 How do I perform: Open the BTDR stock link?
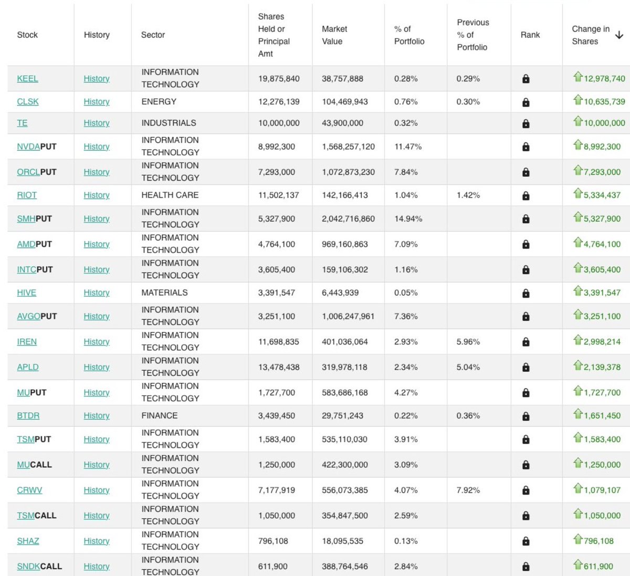[x=28, y=416]
